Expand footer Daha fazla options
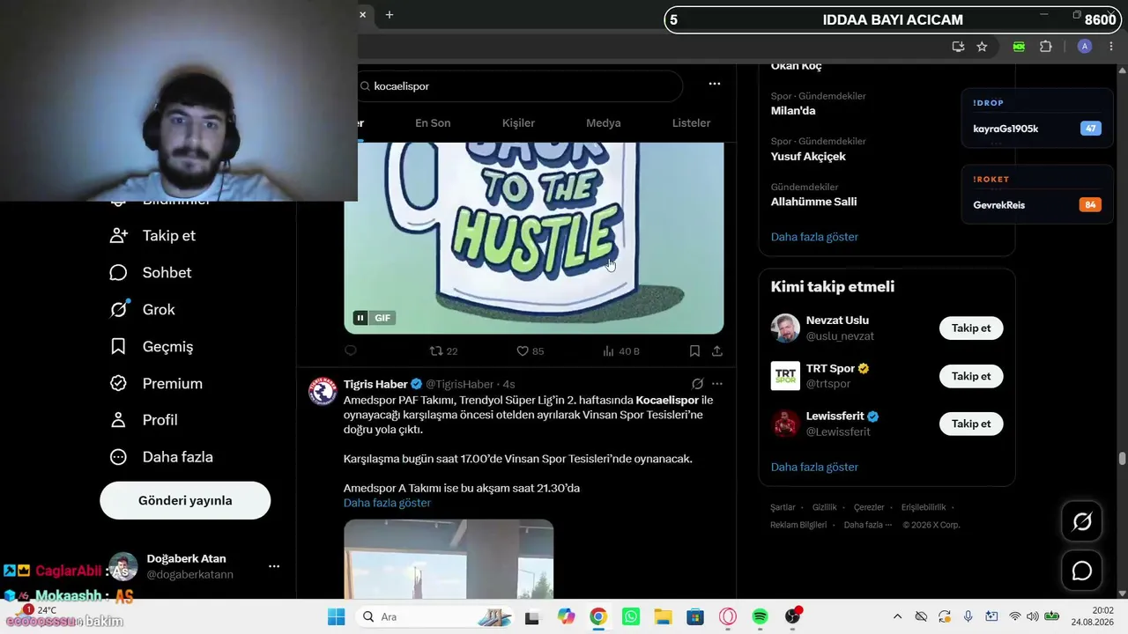 (868, 525)
